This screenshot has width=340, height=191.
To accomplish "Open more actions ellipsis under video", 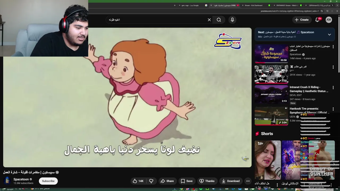I will click(x=248, y=181).
